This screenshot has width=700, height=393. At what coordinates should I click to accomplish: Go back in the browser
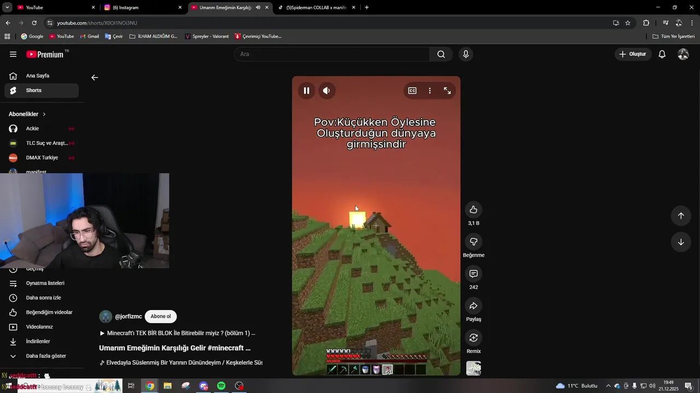8,23
